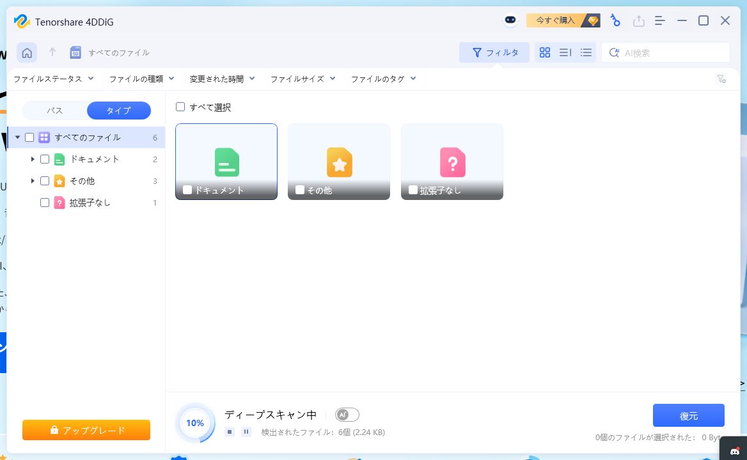Click the AI検索 search field
Image resolution: width=747 pixels, height=460 pixels.
click(x=672, y=53)
